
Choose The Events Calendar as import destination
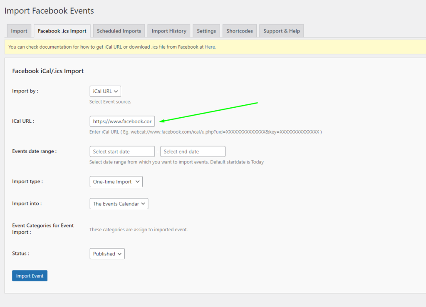click(119, 203)
